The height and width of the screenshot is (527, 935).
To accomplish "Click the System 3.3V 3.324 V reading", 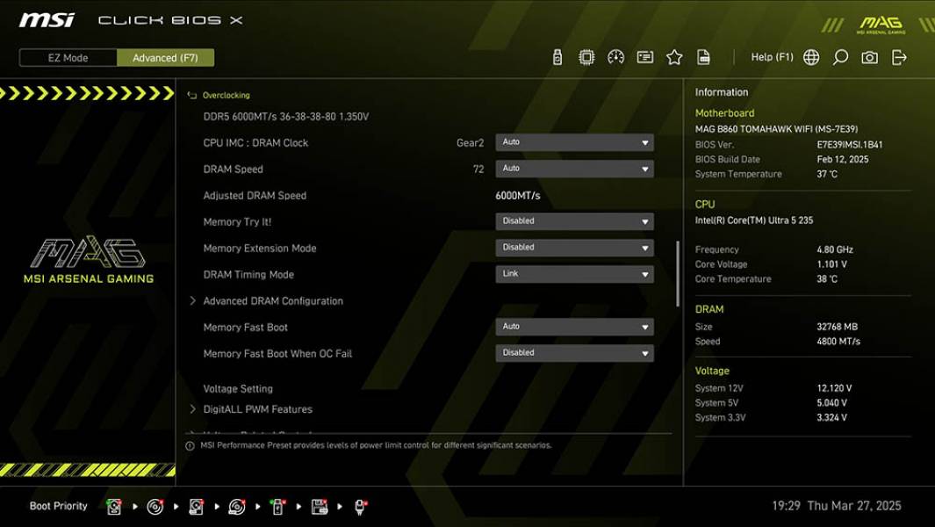I will click(831, 418).
